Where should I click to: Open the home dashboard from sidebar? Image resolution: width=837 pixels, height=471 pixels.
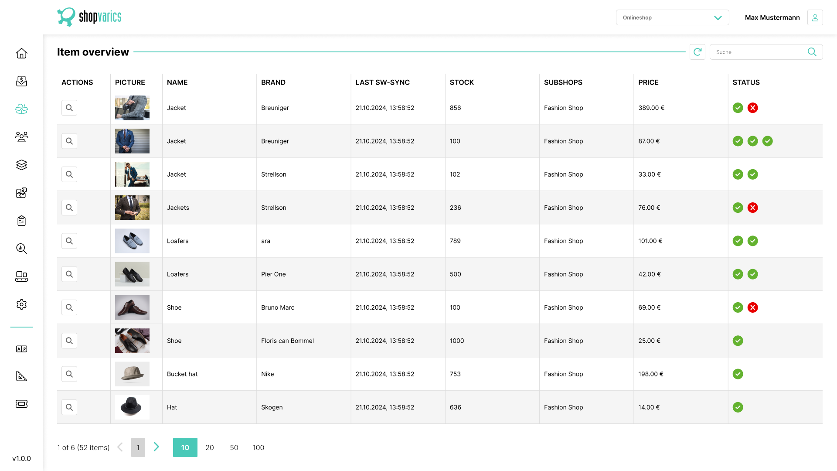(x=21, y=53)
